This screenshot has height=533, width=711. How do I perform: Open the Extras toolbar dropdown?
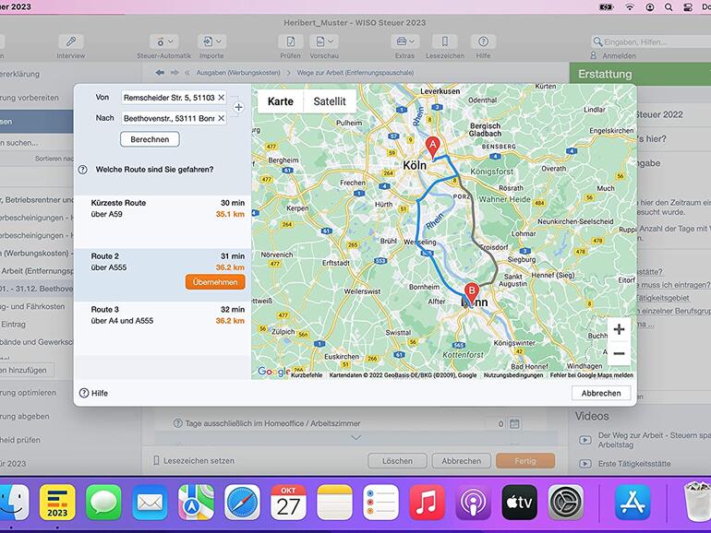click(405, 42)
